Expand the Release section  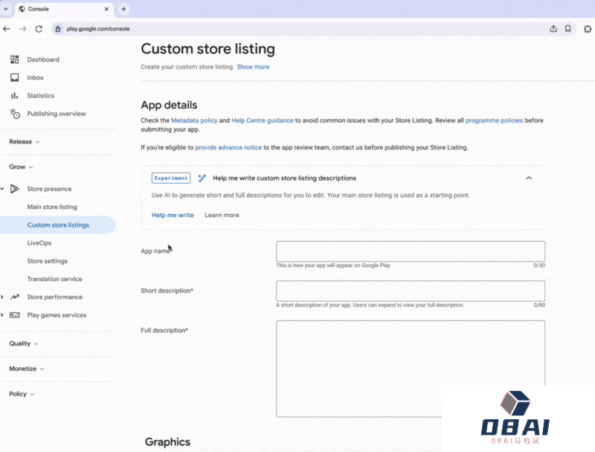coord(25,141)
